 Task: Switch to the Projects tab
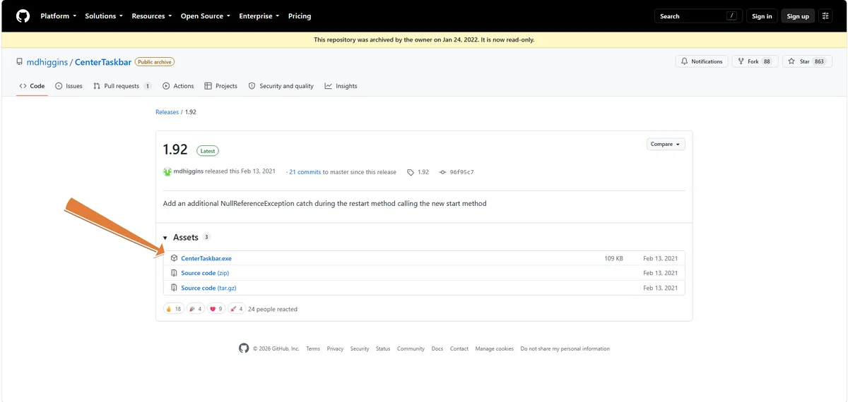[220, 86]
